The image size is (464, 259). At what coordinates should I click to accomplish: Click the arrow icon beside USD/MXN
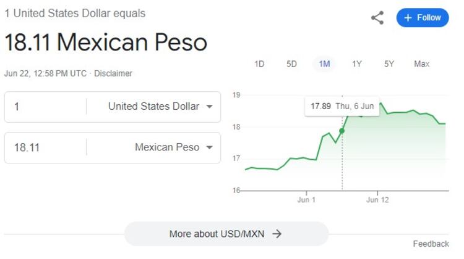tap(277, 234)
